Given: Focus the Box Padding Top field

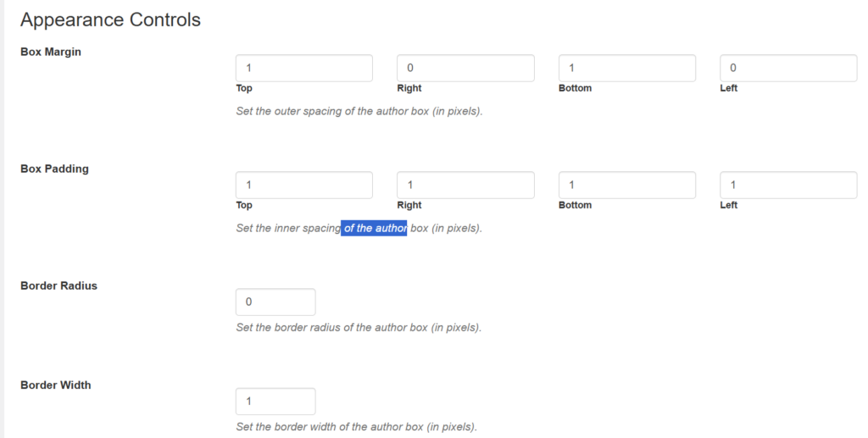Looking at the screenshot, I should tap(303, 185).
